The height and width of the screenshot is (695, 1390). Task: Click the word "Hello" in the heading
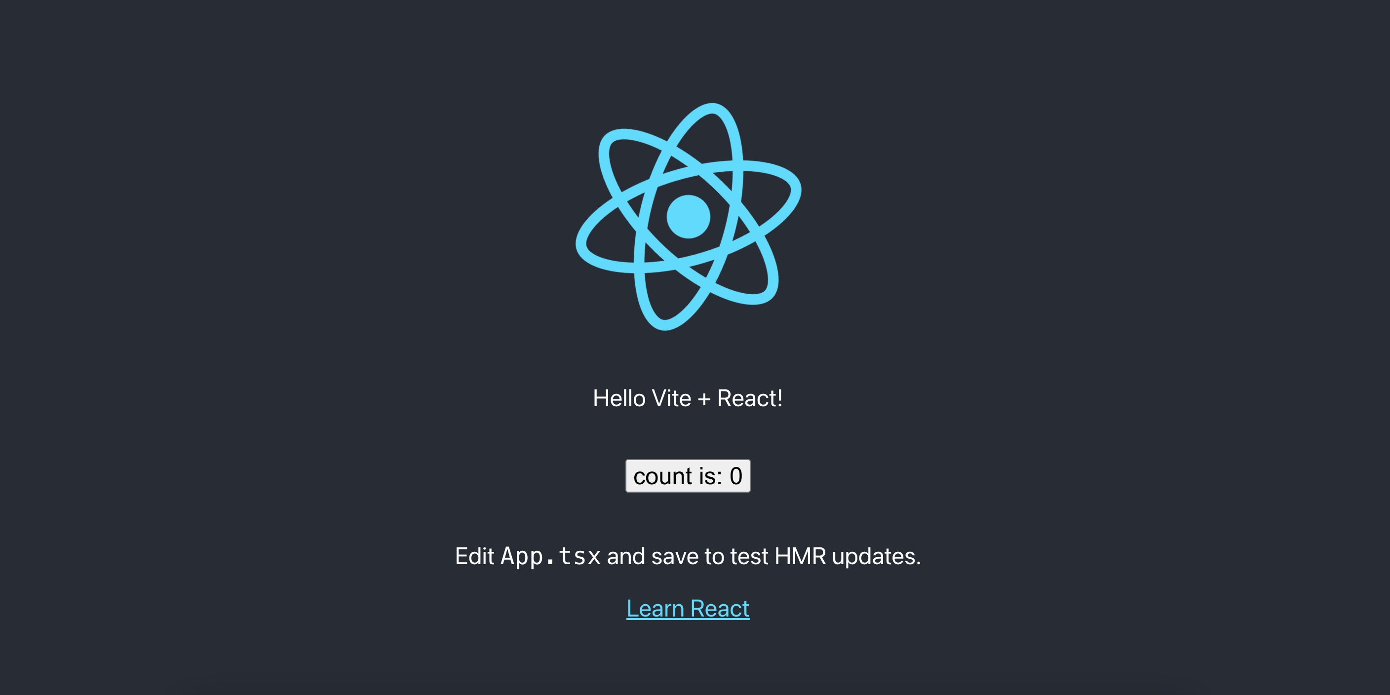(x=619, y=399)
